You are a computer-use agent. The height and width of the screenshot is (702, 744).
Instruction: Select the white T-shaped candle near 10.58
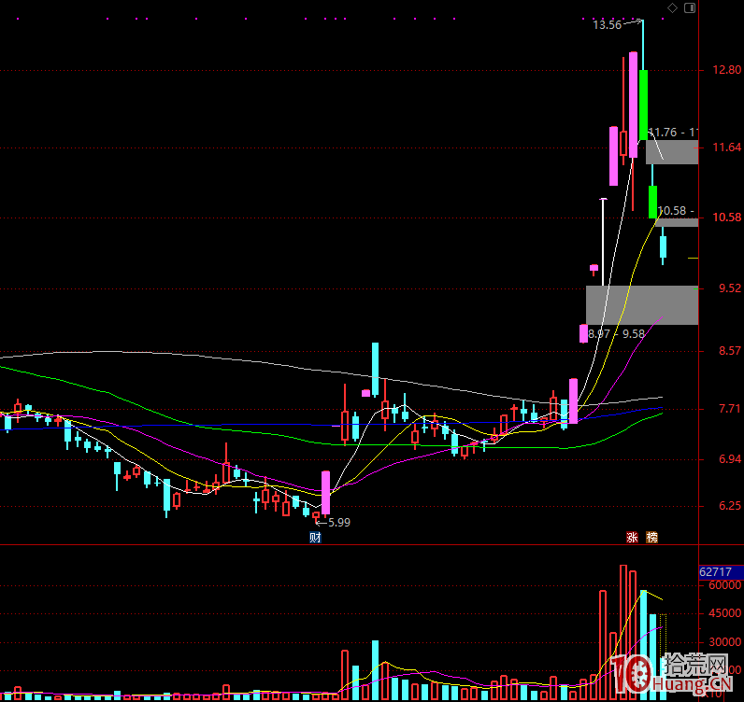click(x=603, y=242)
